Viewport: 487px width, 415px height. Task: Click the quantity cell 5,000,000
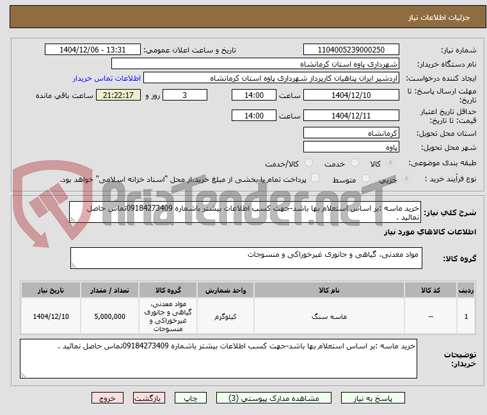(109, 316)
